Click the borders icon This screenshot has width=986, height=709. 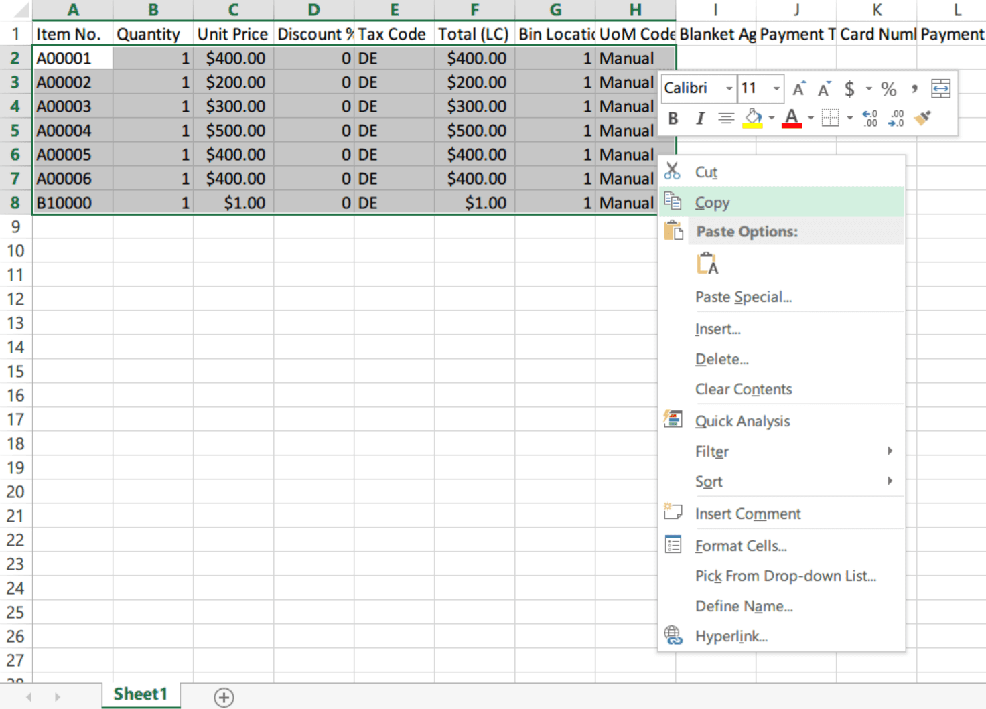pos(830,119)
